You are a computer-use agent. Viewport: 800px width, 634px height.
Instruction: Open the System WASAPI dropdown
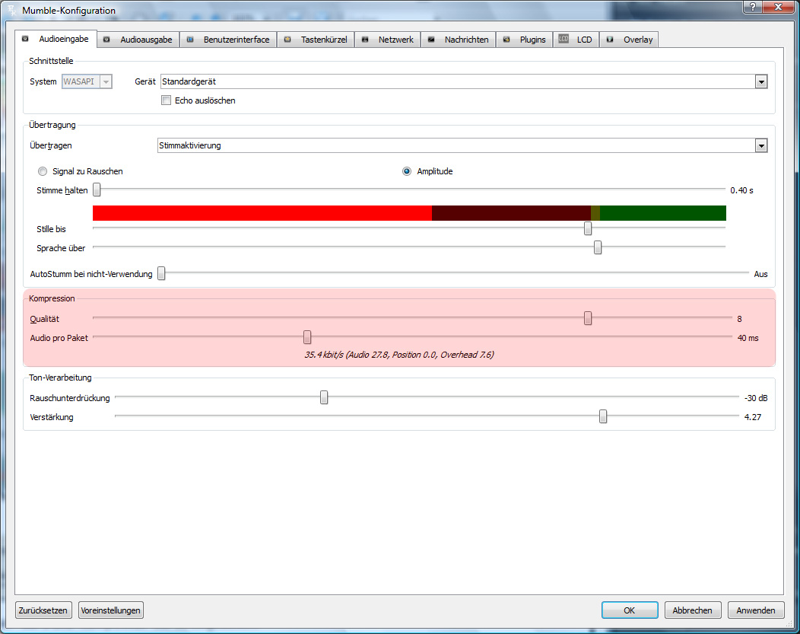[87, 81]
